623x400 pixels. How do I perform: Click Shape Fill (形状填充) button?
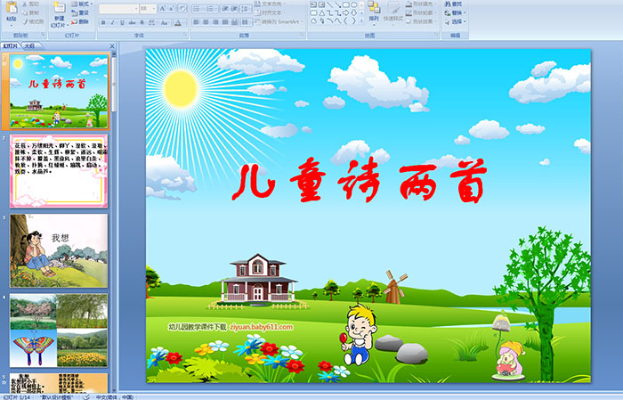click(x=421, y=4)
